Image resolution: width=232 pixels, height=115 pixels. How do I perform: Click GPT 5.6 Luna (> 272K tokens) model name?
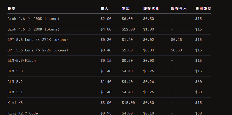[38, 50]
